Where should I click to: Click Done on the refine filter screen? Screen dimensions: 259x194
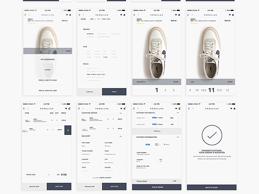(x=114, y=92)
